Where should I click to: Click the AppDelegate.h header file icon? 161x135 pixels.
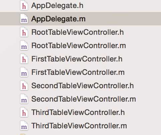24,6
